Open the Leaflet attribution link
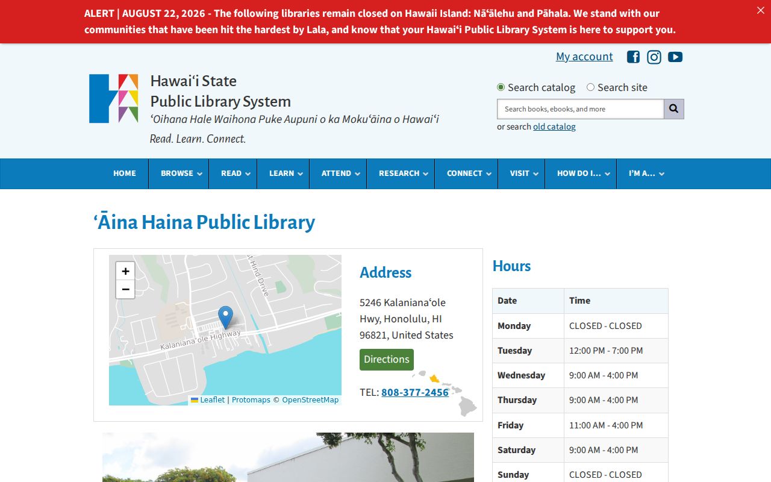 (208, 400)
